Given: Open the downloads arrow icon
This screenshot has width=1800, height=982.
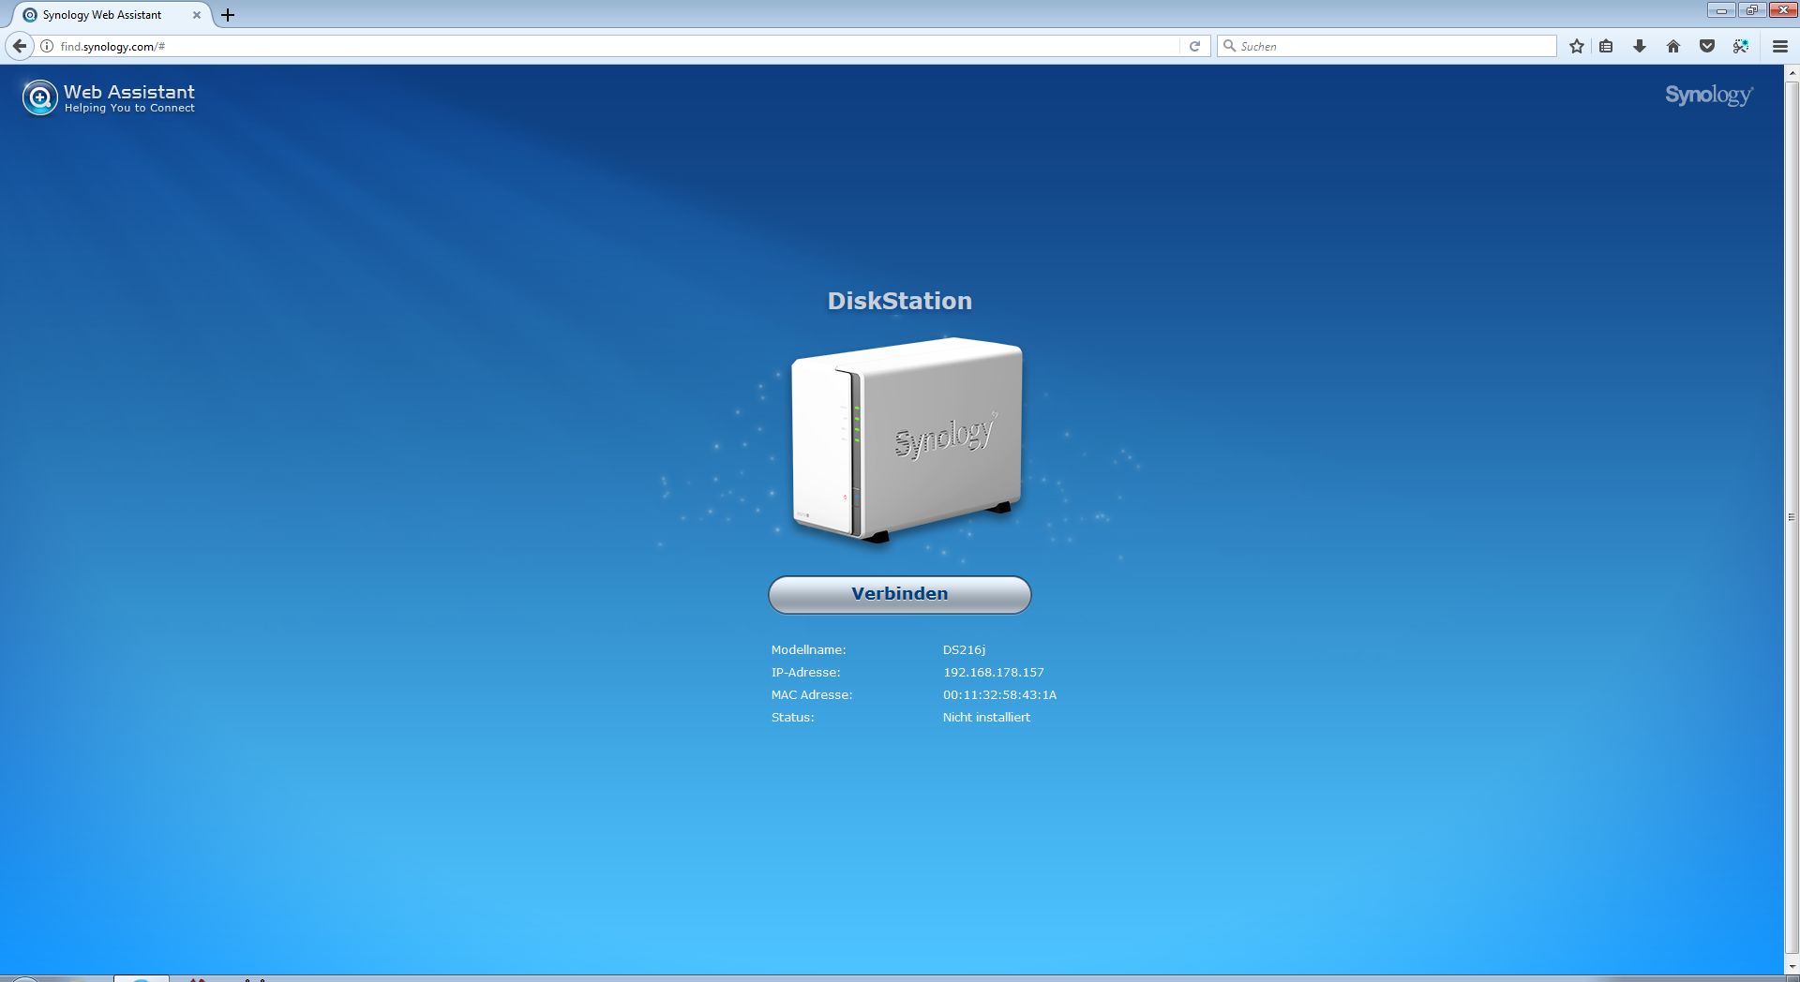Looking at the screenshot, I should point(1640,46).
